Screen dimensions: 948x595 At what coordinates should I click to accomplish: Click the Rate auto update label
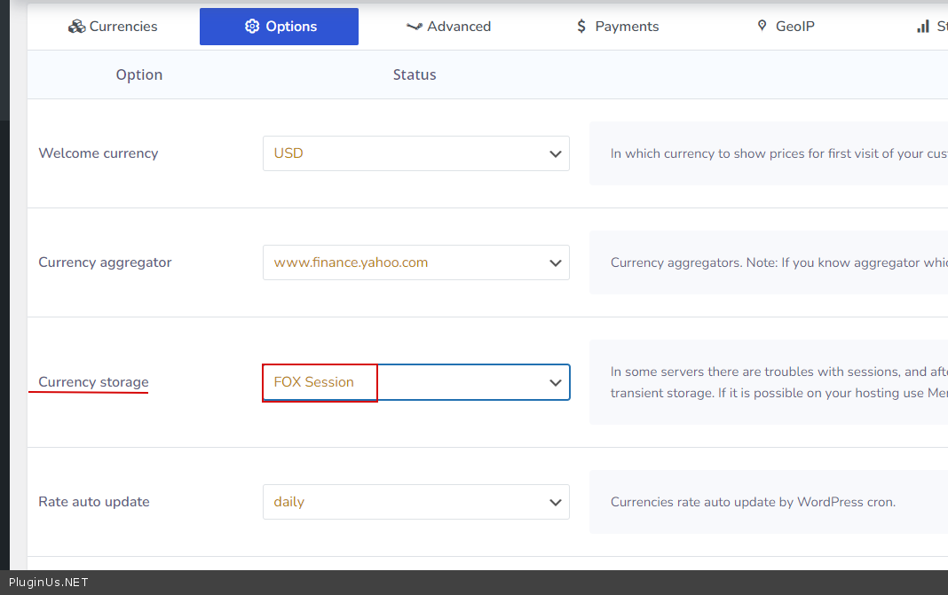pyautogui.click(x=94, y=502)
